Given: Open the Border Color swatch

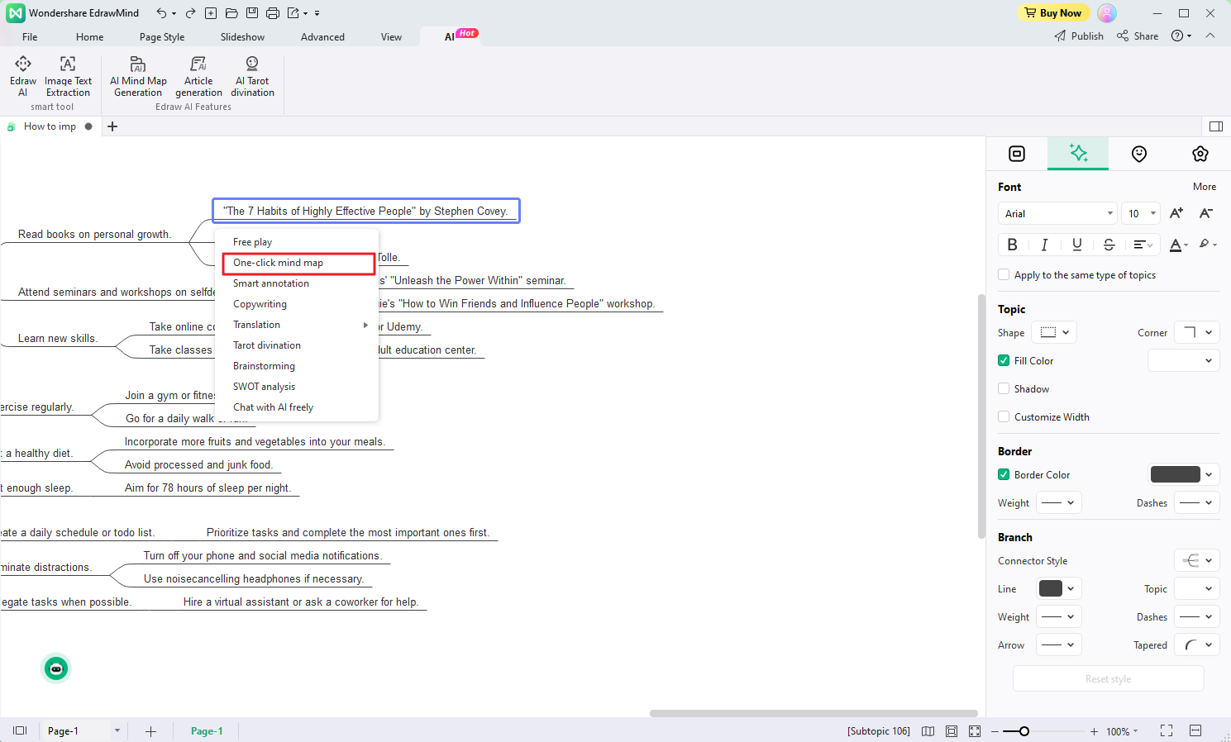Looking at the screenshot, I should [1183, 474].
